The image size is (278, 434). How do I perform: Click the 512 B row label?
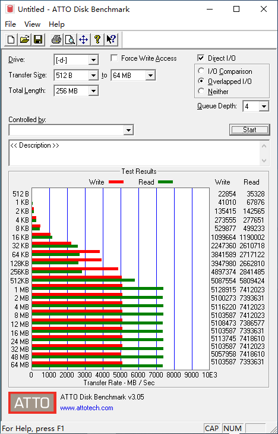[x=21, y=194]
